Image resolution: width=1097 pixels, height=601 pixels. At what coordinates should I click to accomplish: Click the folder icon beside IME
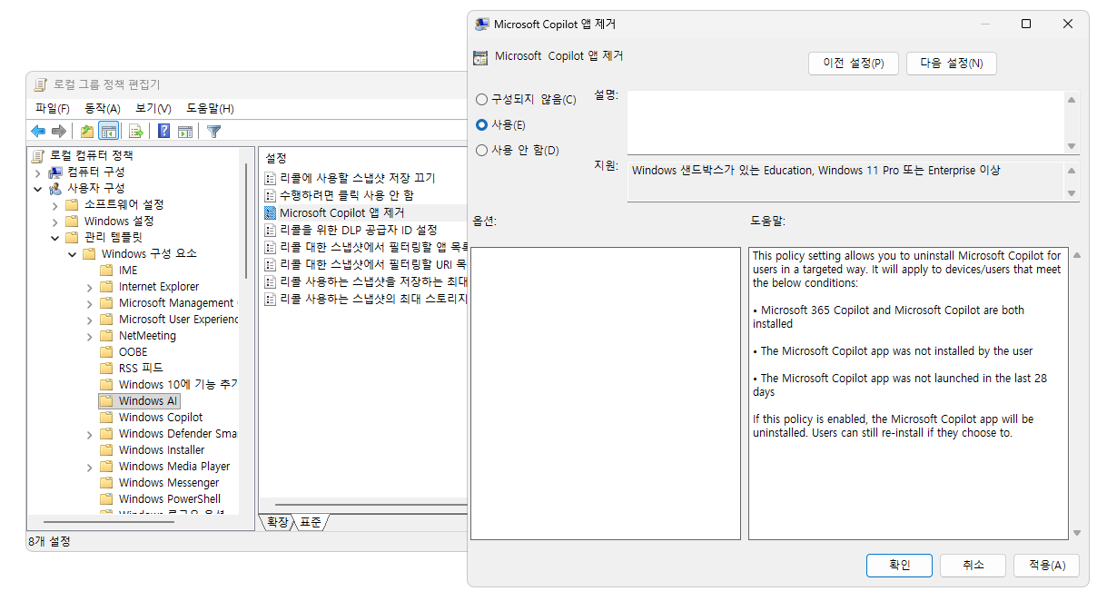coord(106,270)
